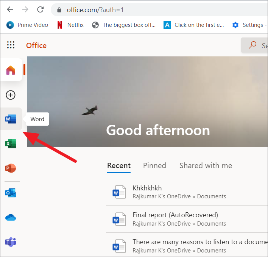Click the Create new plus icon

click(11, 95)
